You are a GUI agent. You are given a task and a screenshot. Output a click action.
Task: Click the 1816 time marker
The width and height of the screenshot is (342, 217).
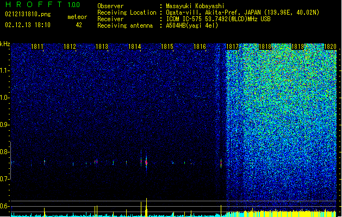(x=200, y=47)
